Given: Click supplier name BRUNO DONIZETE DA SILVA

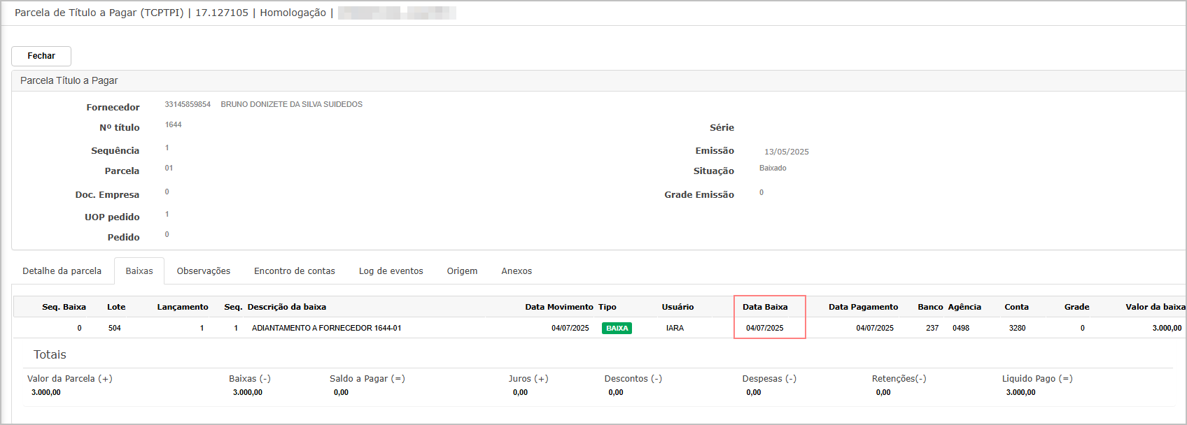Looking at the screenshot, I should pos(291,104).
